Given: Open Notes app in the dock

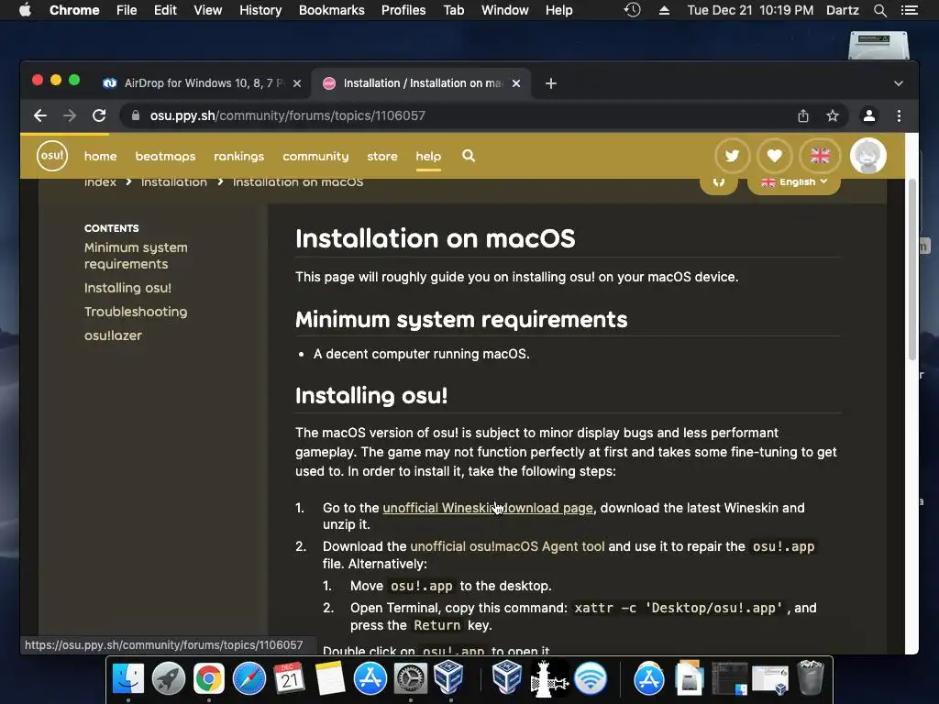Looking at the screenshot, I should tap(330, 679).
